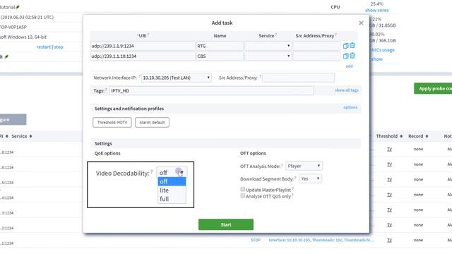Click the restart link
The height and width of the screenshot is (254, 452).
(44, 47)
